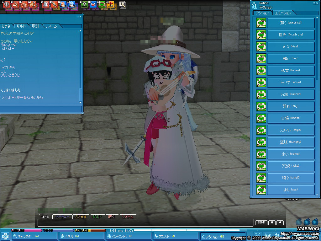Open キャラクター (C) character window
The image size is (321, 241).
pos(34,236)
